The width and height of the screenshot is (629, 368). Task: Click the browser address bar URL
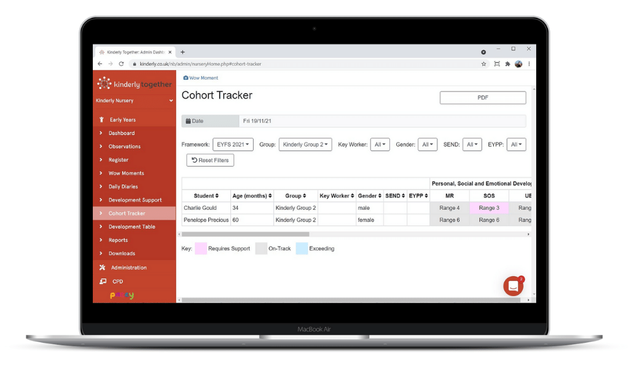tap(201, 64)
